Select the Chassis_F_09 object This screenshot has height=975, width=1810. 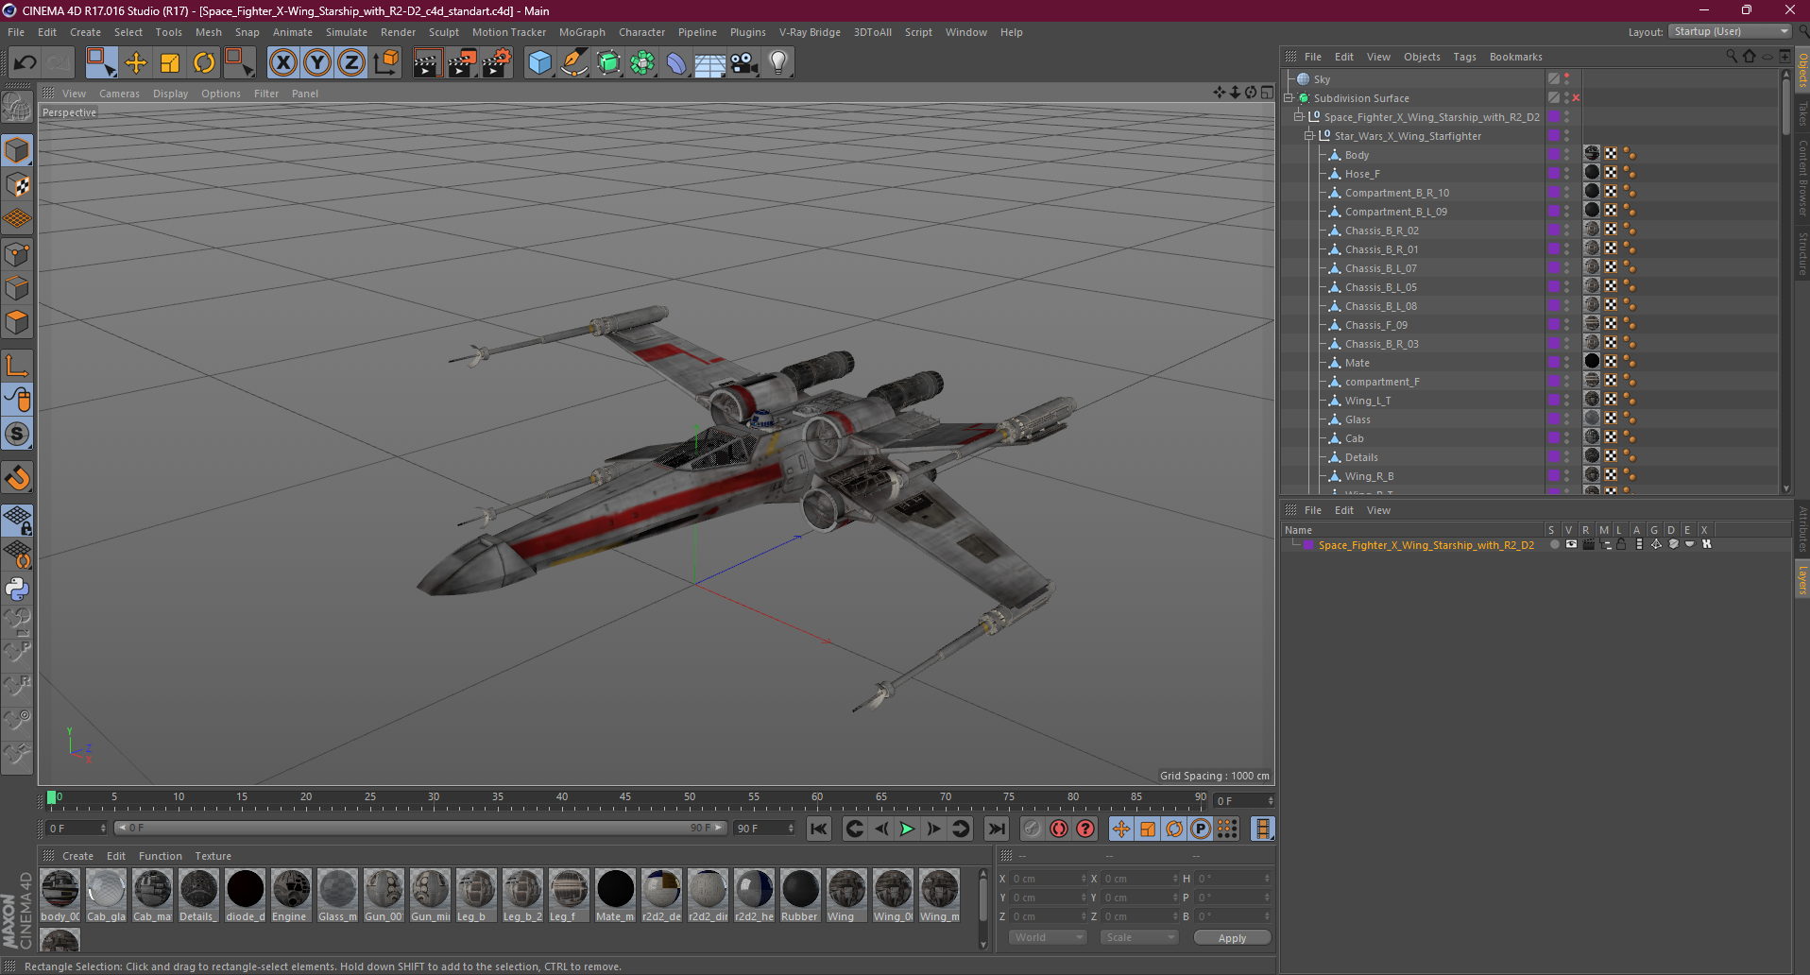[x=1375, y=325]
